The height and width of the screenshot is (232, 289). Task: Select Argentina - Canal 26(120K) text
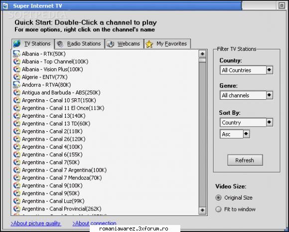54,139
